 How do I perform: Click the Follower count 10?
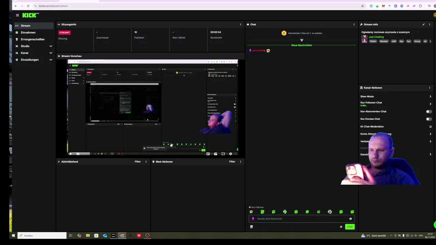click(x=136, y=32)
